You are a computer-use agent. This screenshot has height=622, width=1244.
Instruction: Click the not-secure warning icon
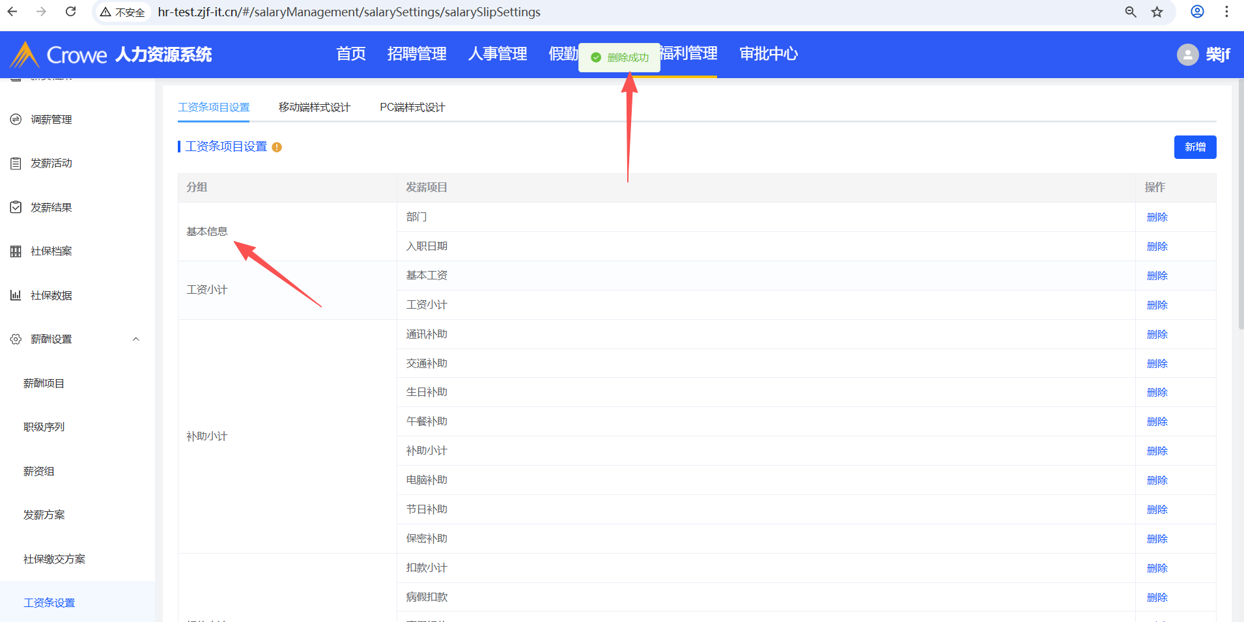click(106, 12)
